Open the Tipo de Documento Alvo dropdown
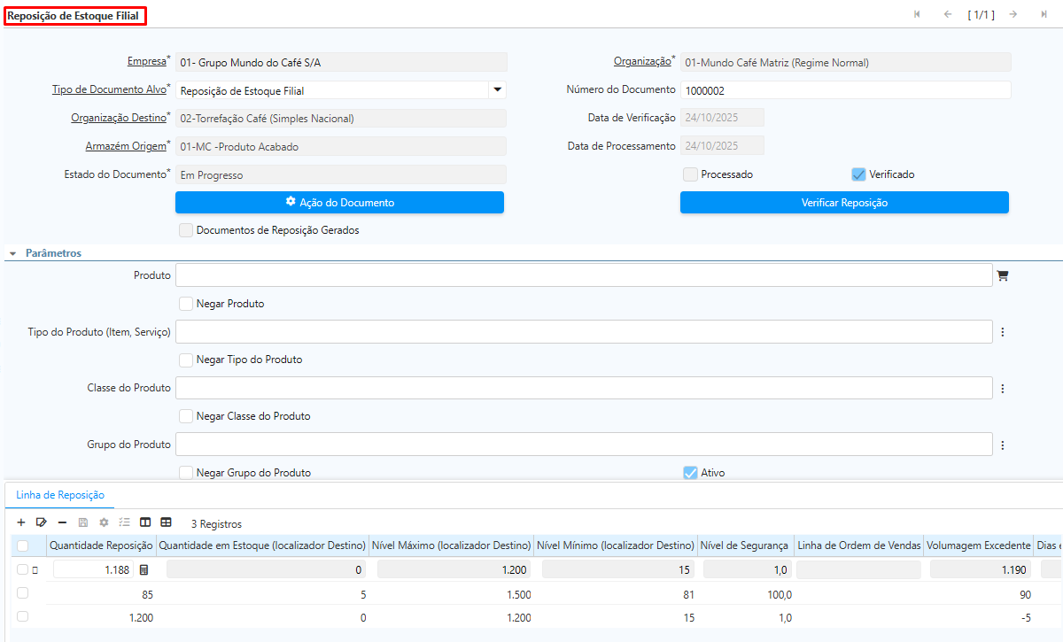1063x642 pixels. 497,89
